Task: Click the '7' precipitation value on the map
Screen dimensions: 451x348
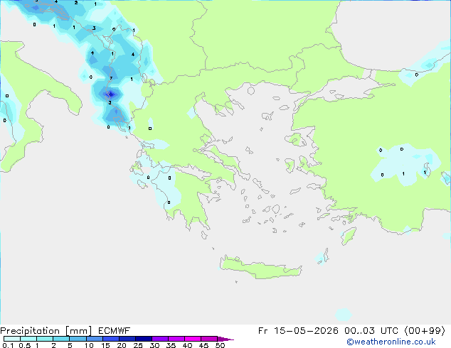Action: point(111,78)
